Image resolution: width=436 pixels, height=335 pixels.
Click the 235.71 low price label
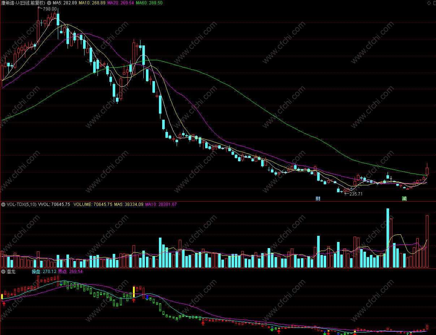click(356, 194)
